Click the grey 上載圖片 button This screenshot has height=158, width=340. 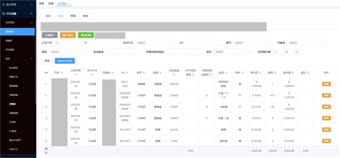[50, 35]
